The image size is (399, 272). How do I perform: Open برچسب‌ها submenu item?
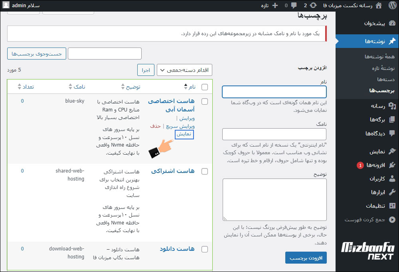382,90
